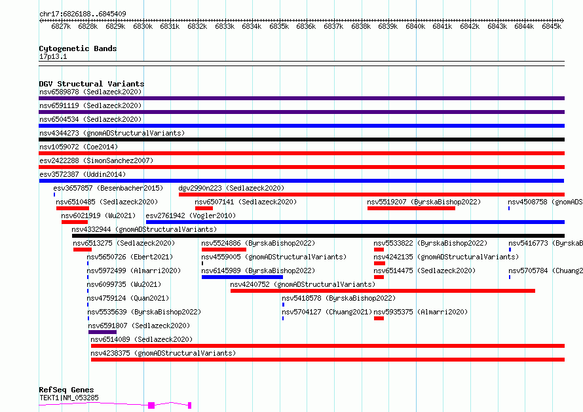Open variant nsv6514475 (Sedlazeck2020) label
This screenshot has height=412, width=583.
[424, 271]
